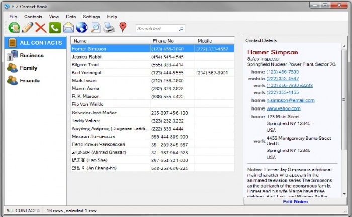352x217 pixels.
Task: Click the mobile number link (222) 333-4567
Action: tap(283, 79)
